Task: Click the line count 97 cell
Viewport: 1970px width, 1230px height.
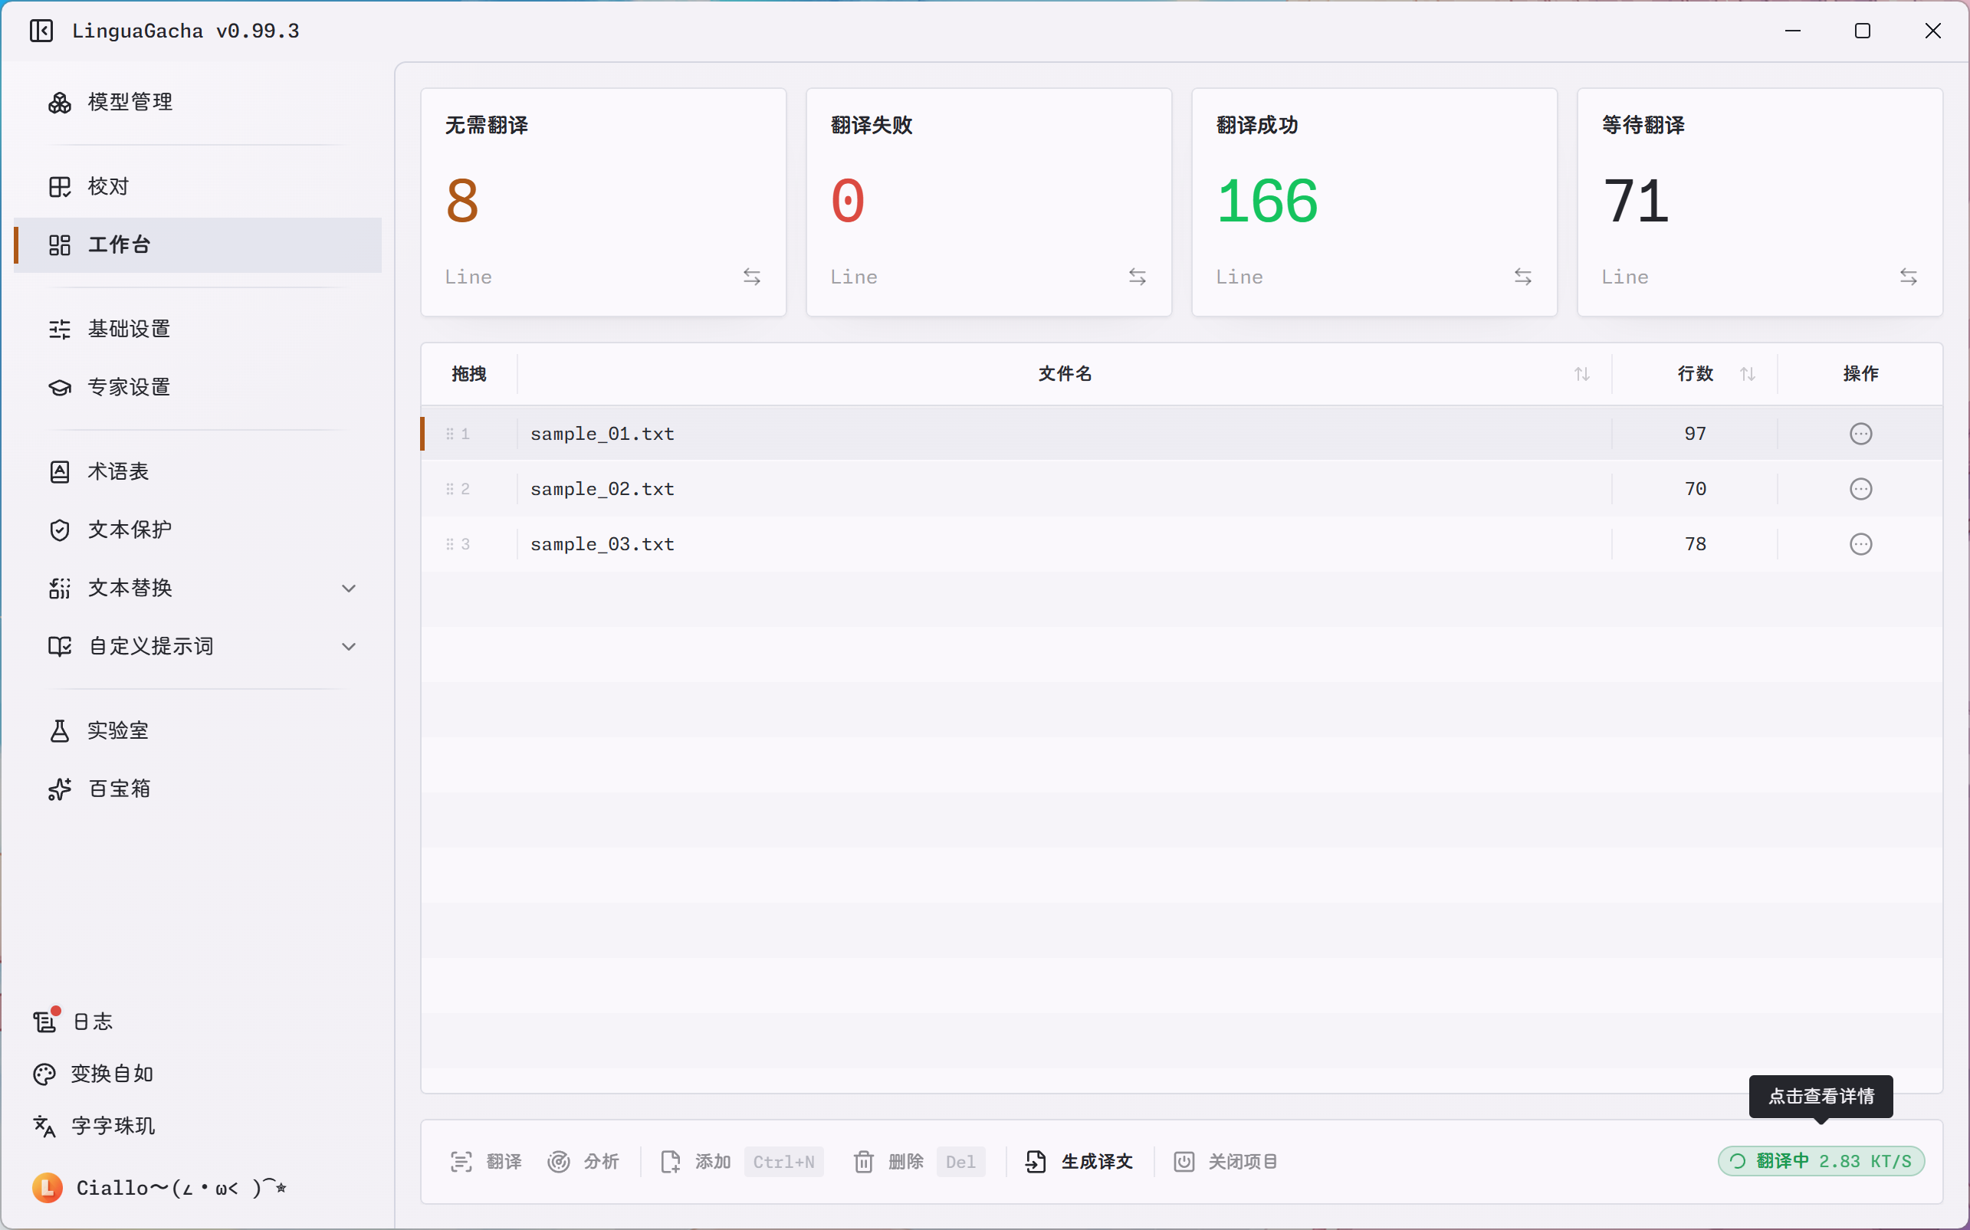Action: coord(1695,434)
